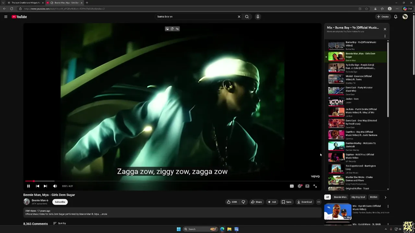The image size is (415, 233).
Task: Open the browser tab search dropdown
Action: tap(3, 3)
